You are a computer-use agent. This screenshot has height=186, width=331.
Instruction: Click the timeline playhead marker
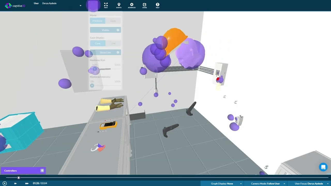tap(19, 178)
